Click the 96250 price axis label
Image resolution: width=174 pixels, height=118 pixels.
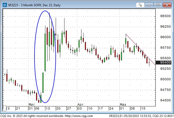(x=166, y=27)
